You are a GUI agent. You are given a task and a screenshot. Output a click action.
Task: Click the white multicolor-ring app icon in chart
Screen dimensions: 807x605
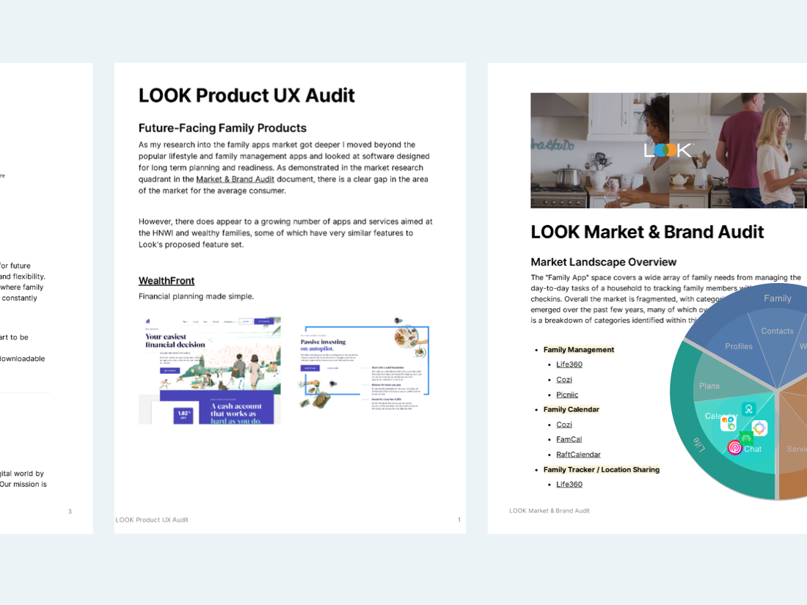pos(759,428)
